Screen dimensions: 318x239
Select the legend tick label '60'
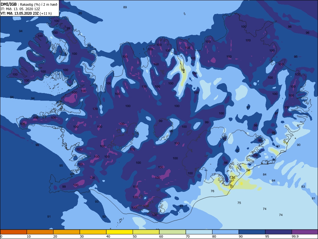[161, 236]
